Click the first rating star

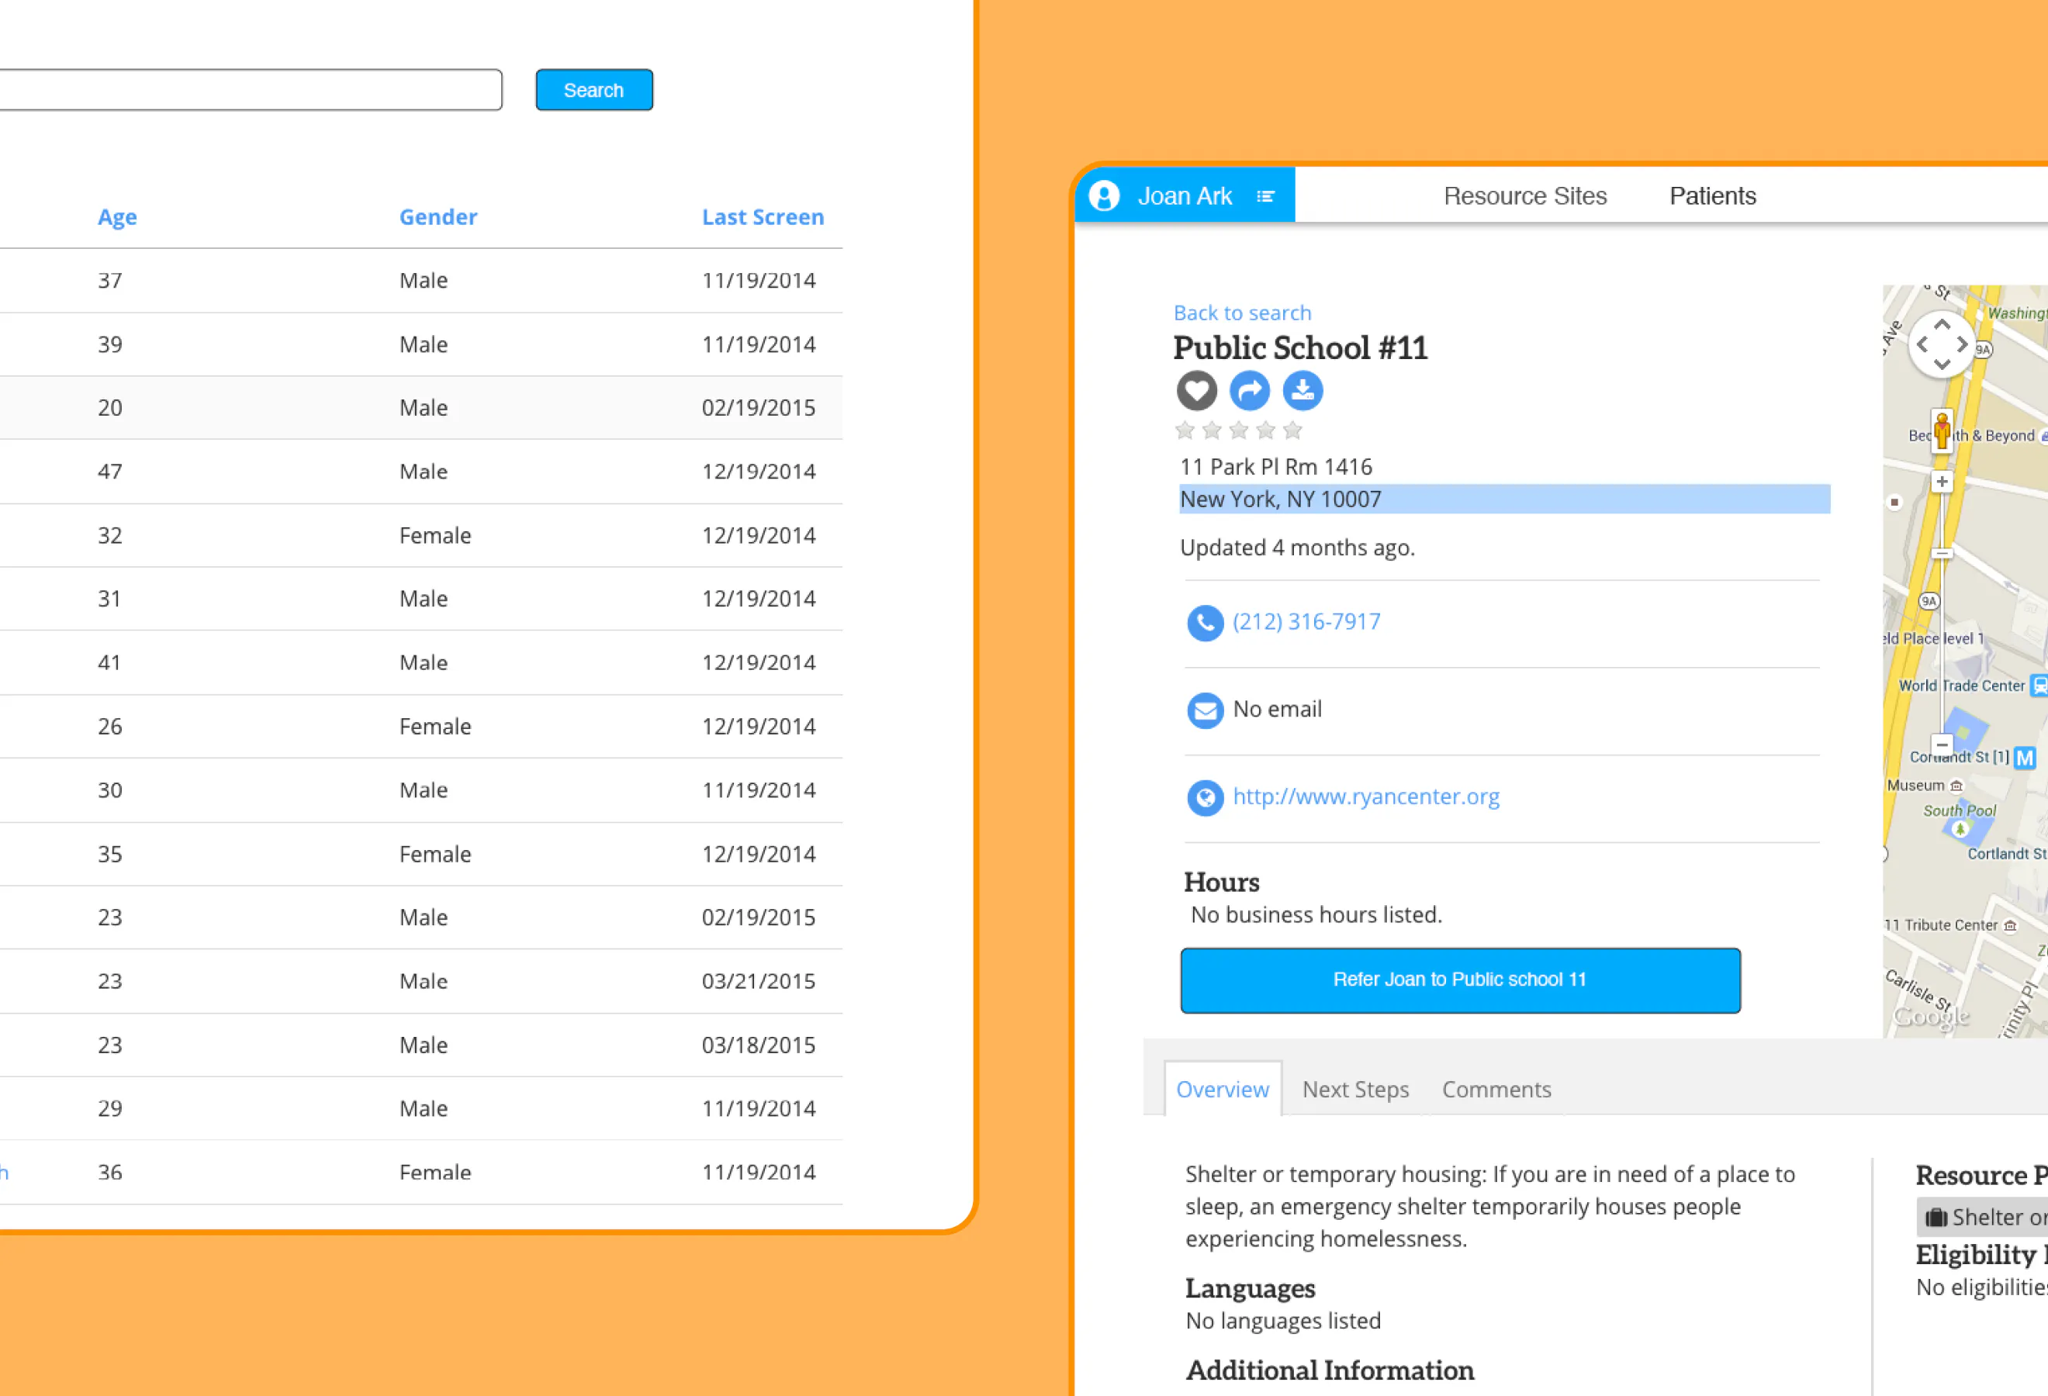click(1185, 430)
